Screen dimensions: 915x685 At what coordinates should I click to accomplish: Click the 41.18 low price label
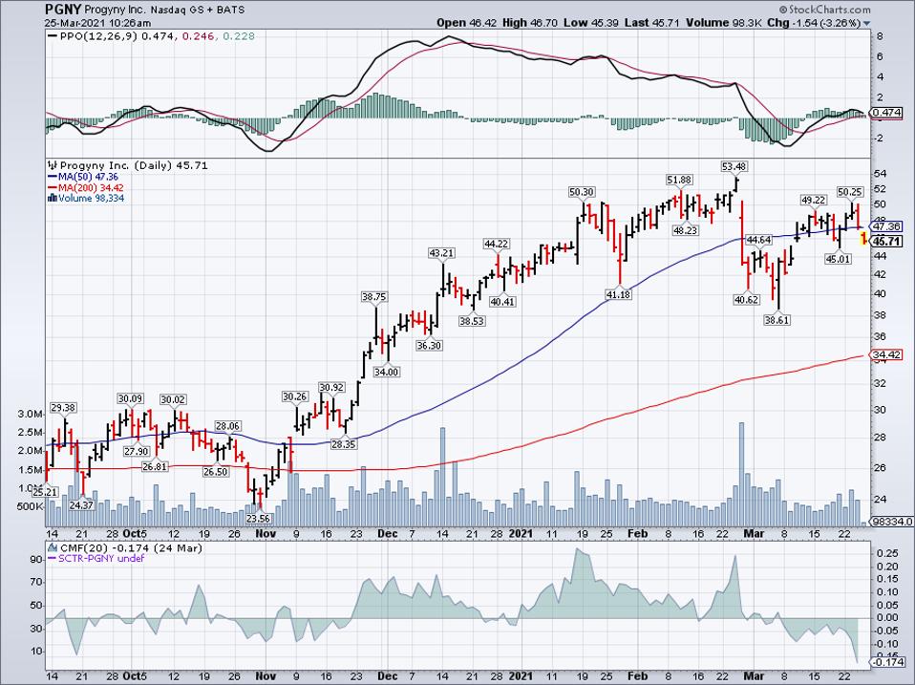click(619, 295)
